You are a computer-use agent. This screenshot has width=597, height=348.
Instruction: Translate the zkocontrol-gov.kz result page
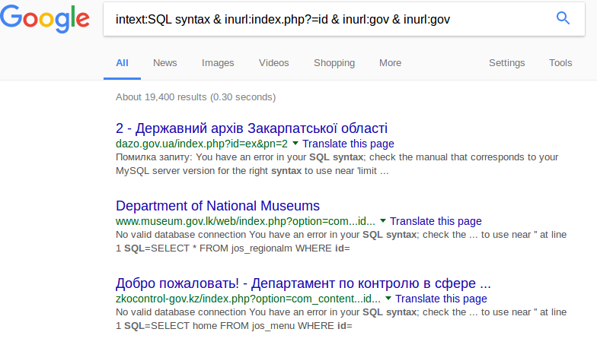pyautogui.click(x=441, y=299)
